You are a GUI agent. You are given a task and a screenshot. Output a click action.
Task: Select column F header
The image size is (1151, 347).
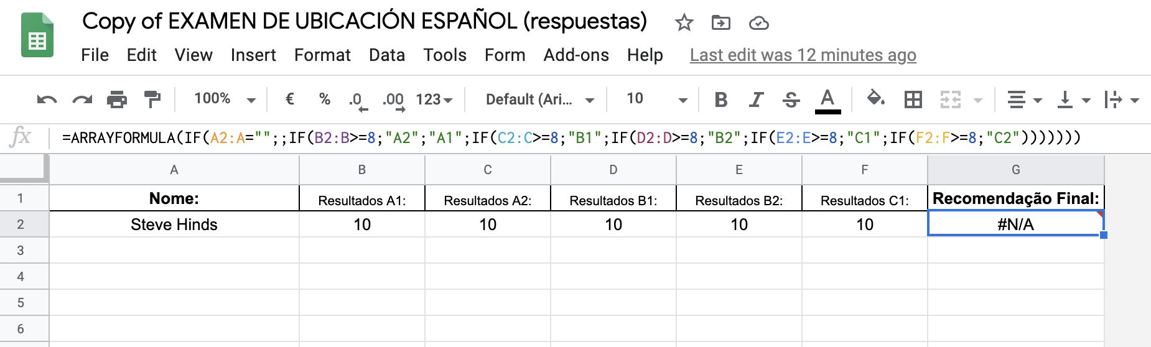coord(865,170)
